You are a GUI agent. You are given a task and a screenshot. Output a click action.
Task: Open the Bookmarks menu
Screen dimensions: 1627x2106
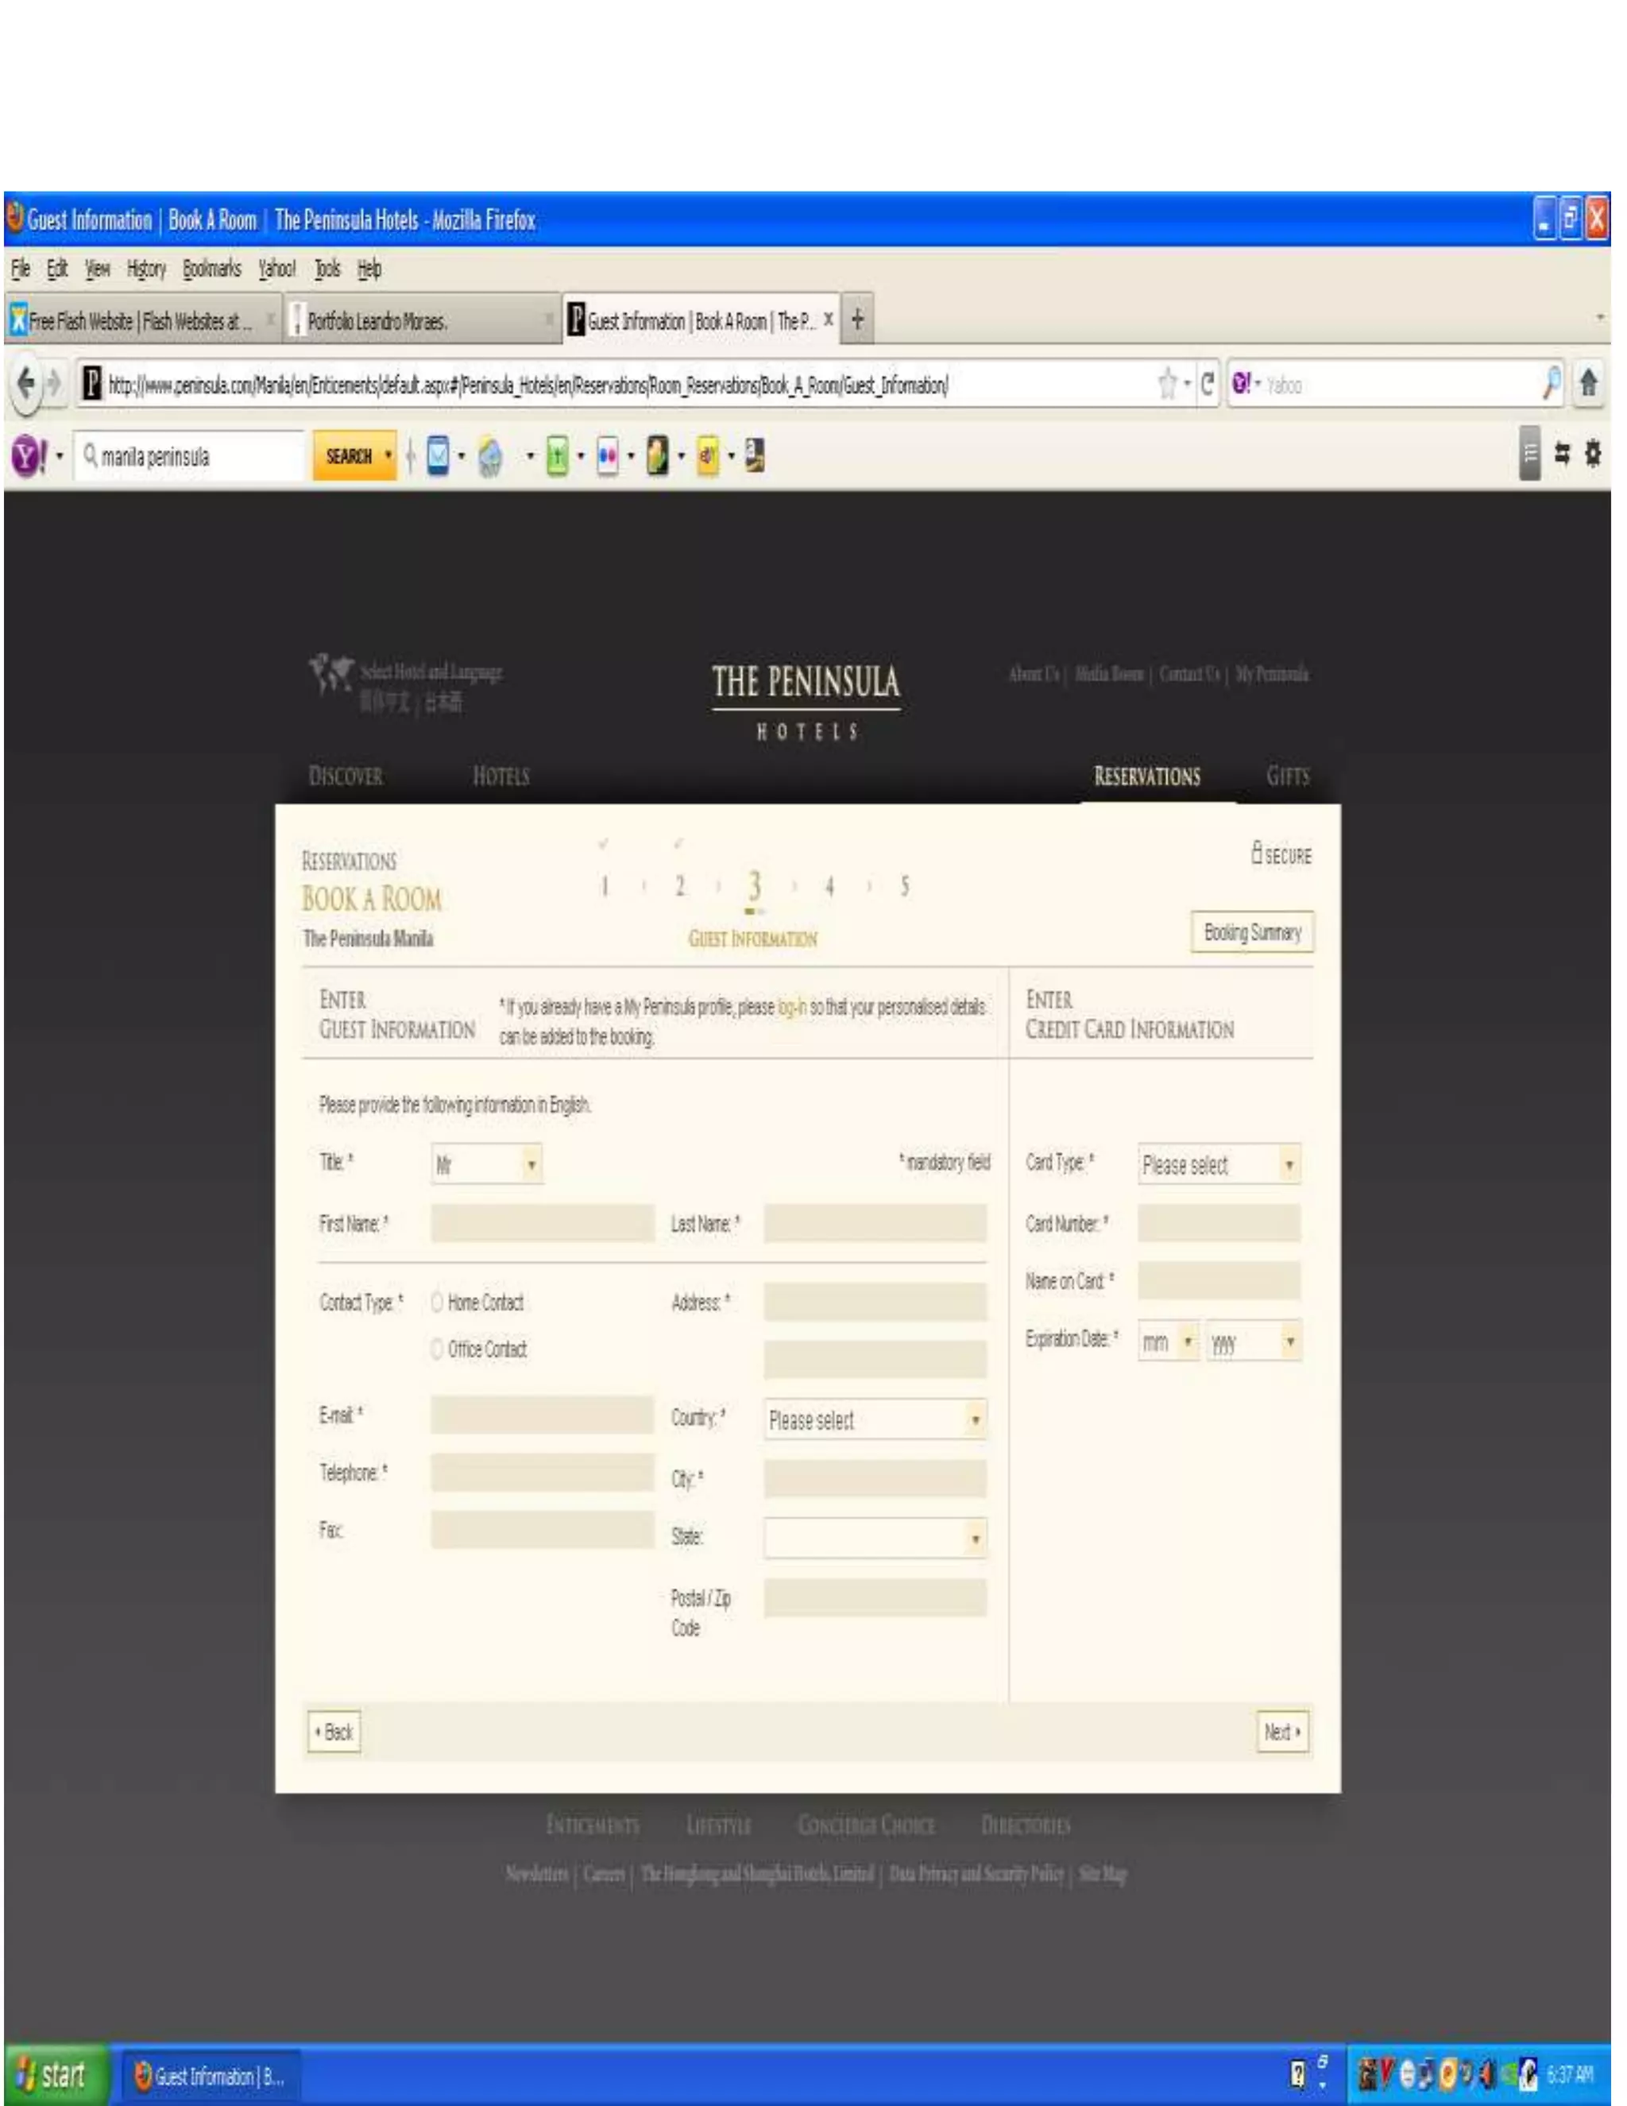click(x=211, y=269)
